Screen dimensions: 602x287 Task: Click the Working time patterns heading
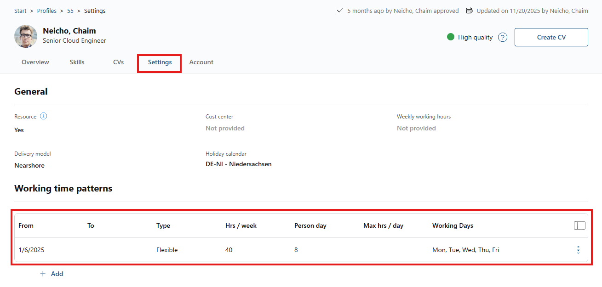63,188
